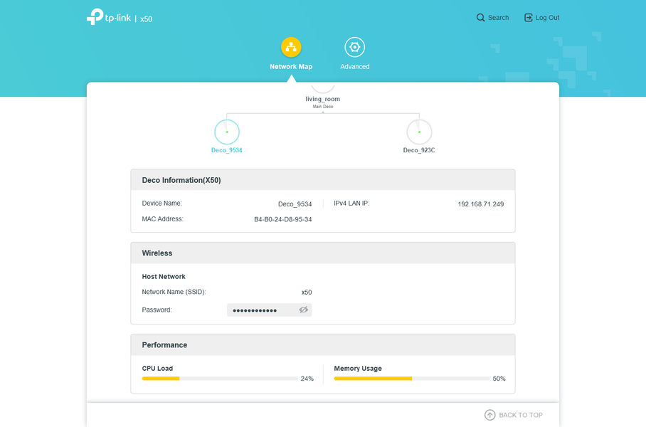The image size is (646, 427).
Task: Click the Host Network heading
Action: [164, 277]
